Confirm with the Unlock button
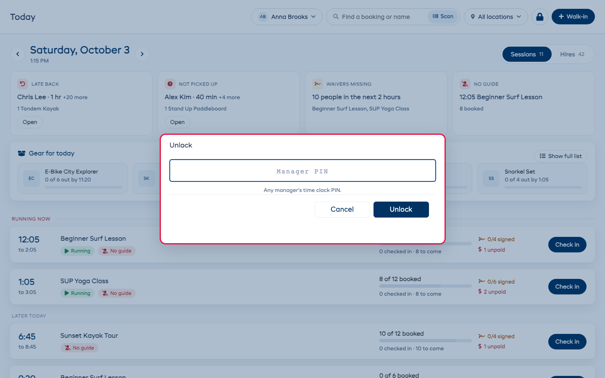605x378 pixels. pos(401,210)
